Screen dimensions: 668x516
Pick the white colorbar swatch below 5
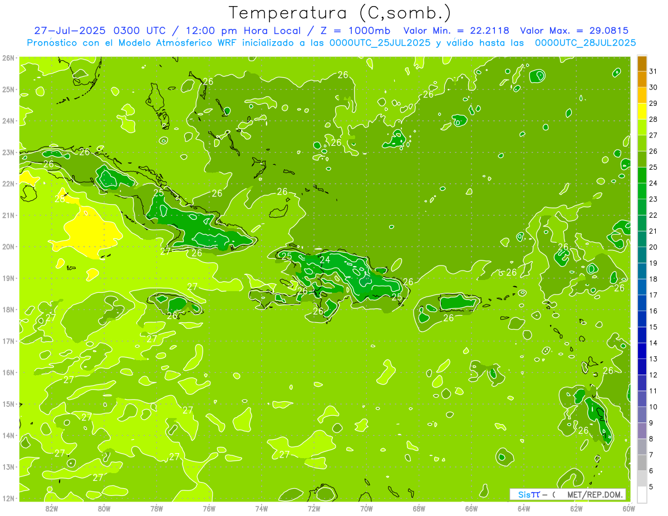[x=642, y=494]
